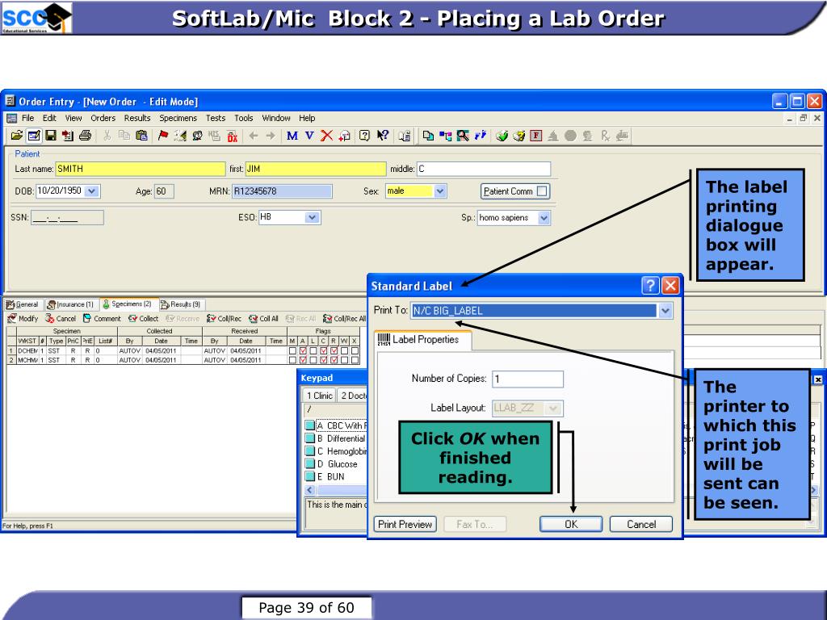The height and width of the screenshot is (620, 827).
Task: Click the blue V toolbar icon
Action: pyautogui.click(x=309, y=136)
